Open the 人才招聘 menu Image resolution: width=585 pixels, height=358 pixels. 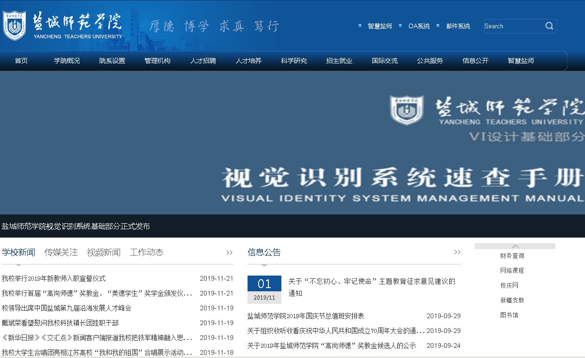pyautogui.click(x=203, y=61)
